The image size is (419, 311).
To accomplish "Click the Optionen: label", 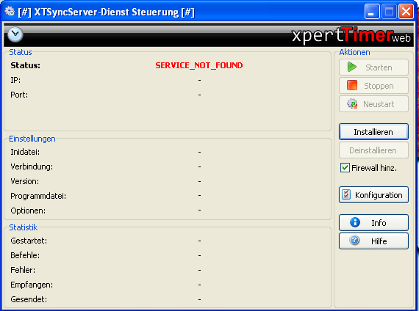I will [x=28, y=211].
